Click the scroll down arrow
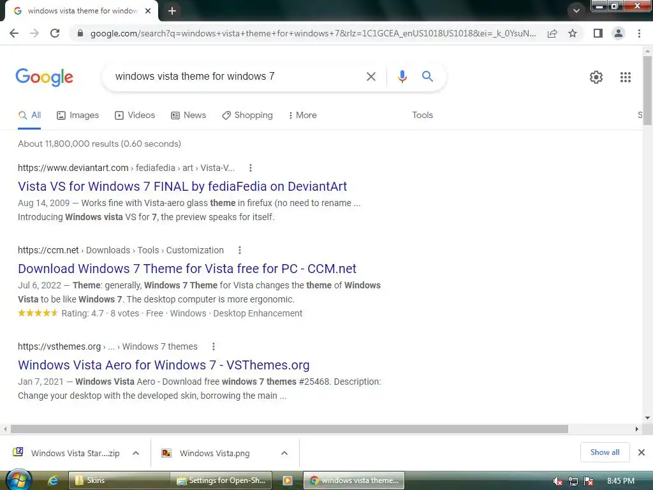Screen dimensions: 653x490 pos(647,418)
